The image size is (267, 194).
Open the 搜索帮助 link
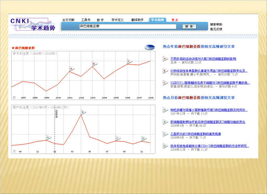216,25
